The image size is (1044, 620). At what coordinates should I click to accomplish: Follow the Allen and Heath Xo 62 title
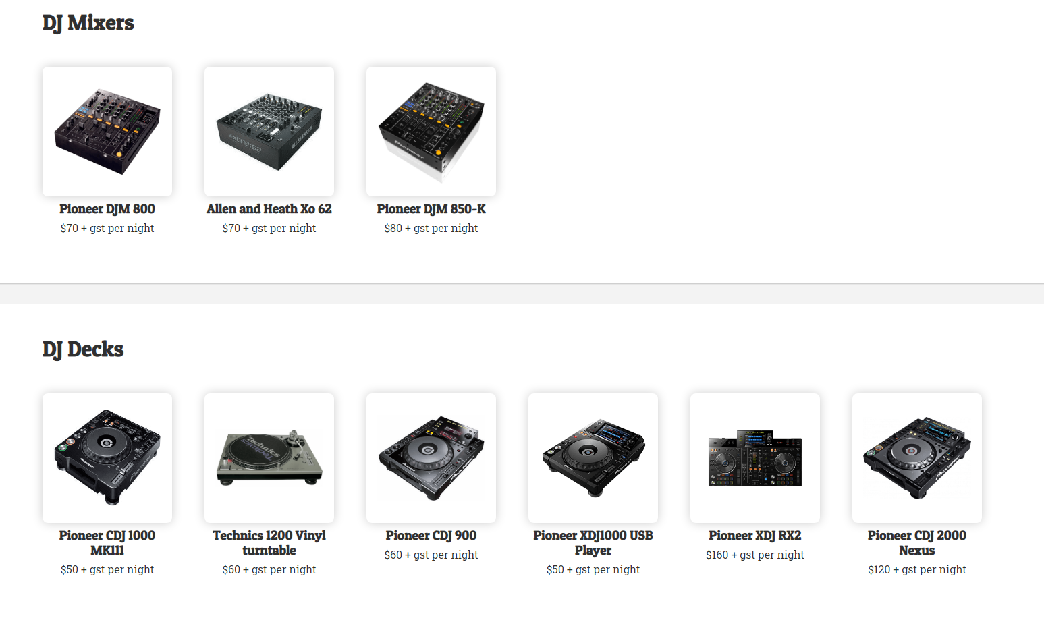click(x=269, y=209)
